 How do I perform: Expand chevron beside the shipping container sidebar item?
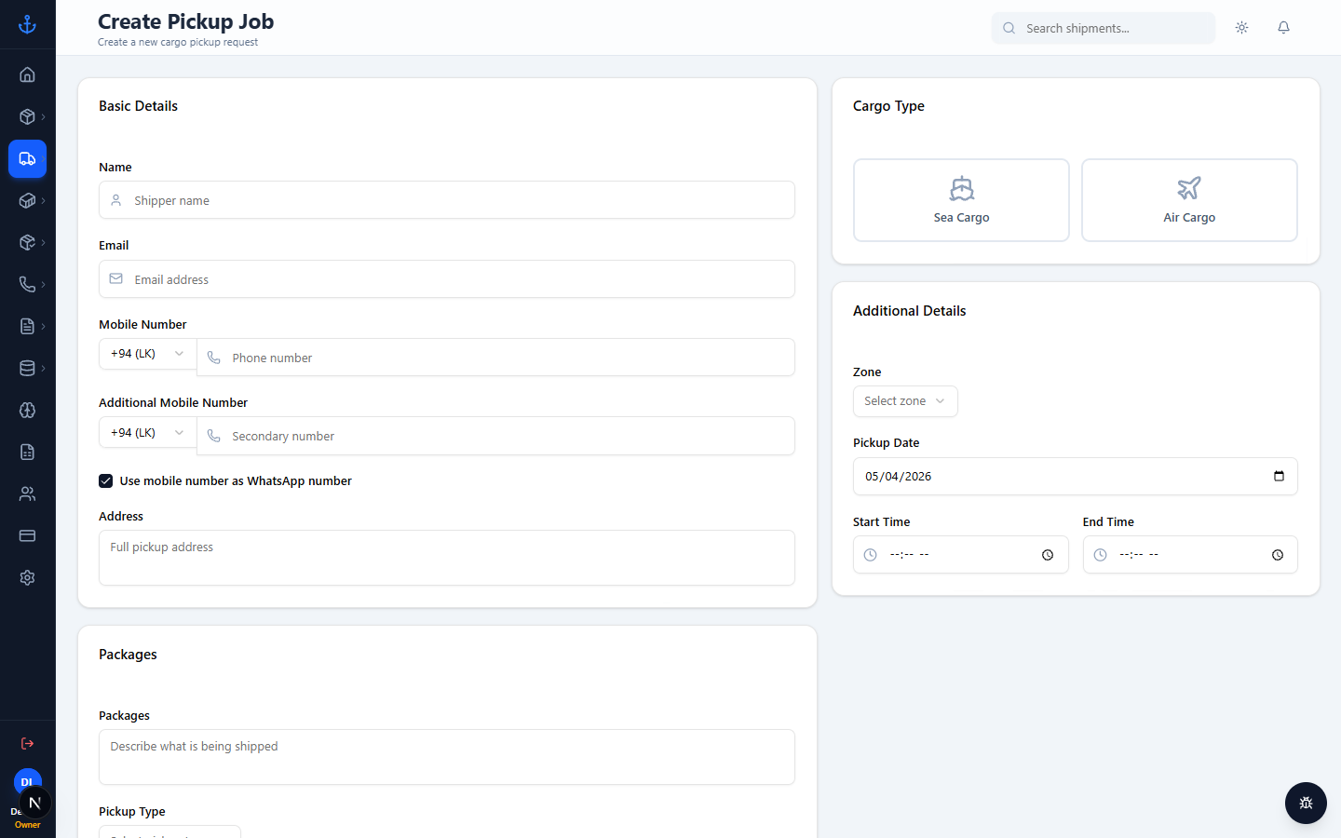pos(43,200)
